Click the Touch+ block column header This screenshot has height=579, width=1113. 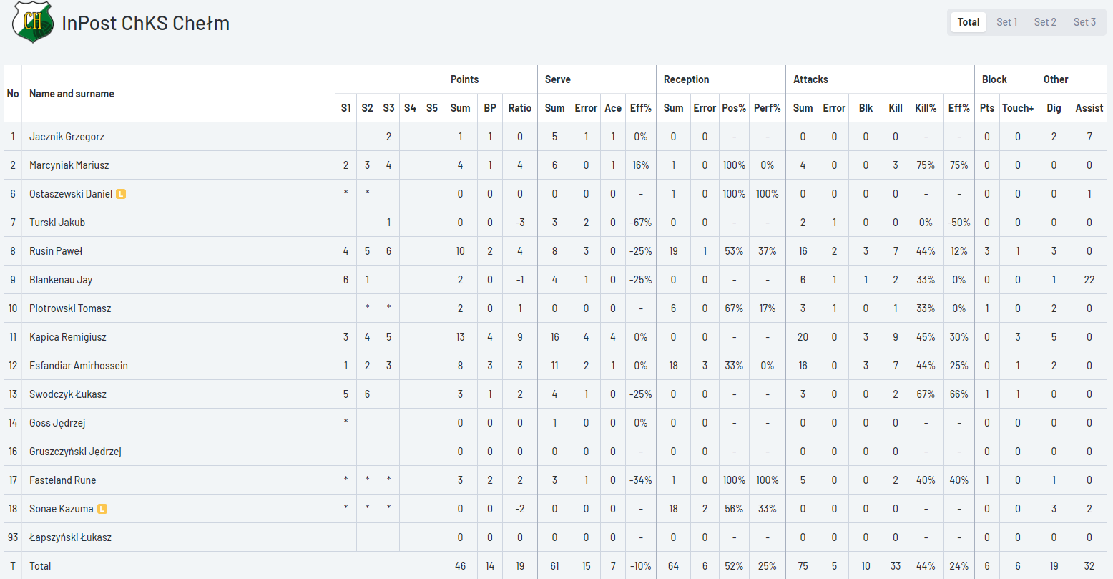pos(1017,108)
